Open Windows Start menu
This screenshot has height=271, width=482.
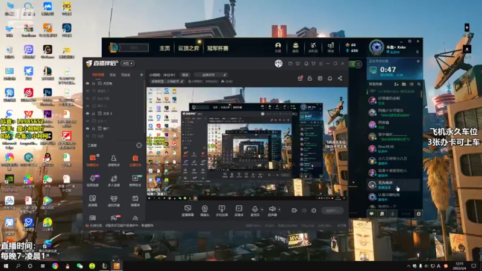coord(5,266)
